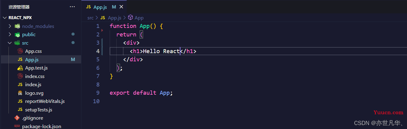
Task: Click the modified dot beside src folder
Action: [x=73, y=43]
